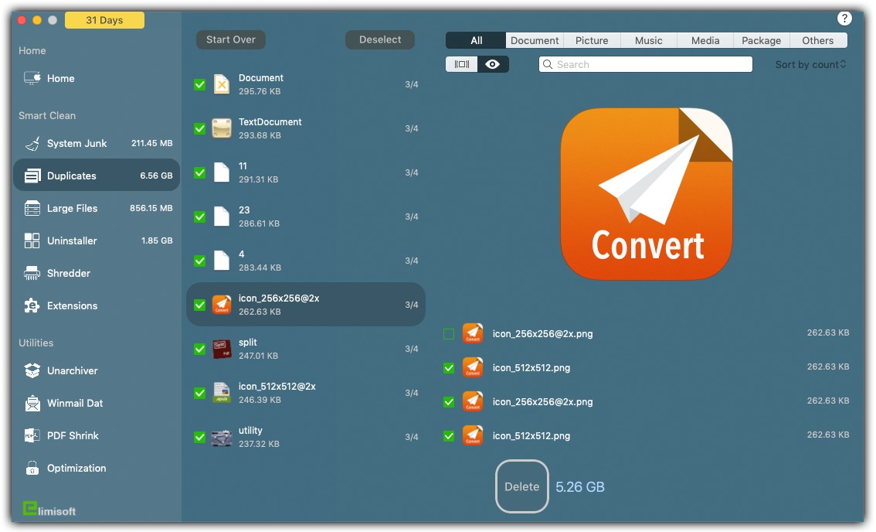Uncheck the utility duplicate group checkbox
876x532 pixels.
[200, 437]
